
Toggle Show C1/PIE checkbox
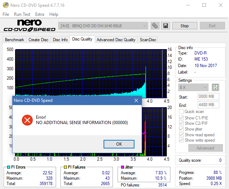point(181,118)
